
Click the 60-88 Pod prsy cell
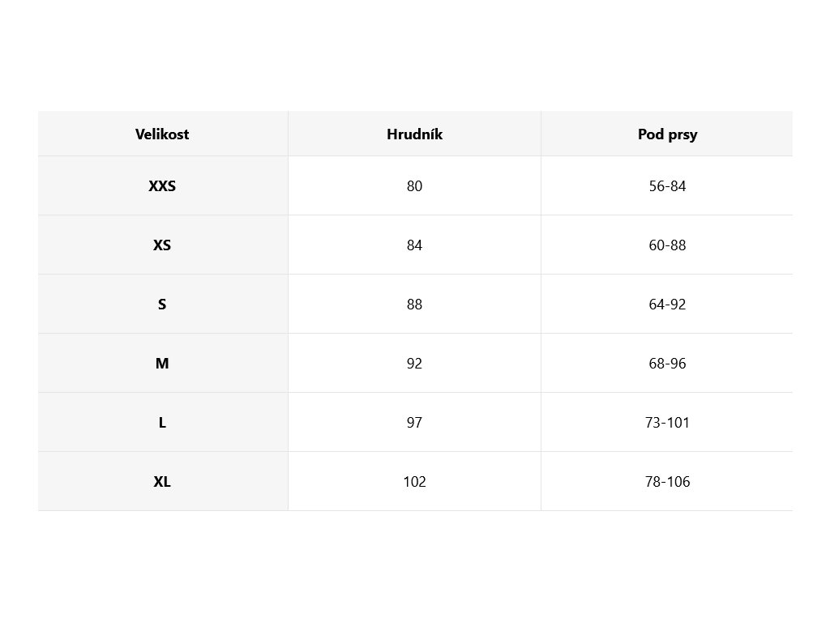(667, 245)
